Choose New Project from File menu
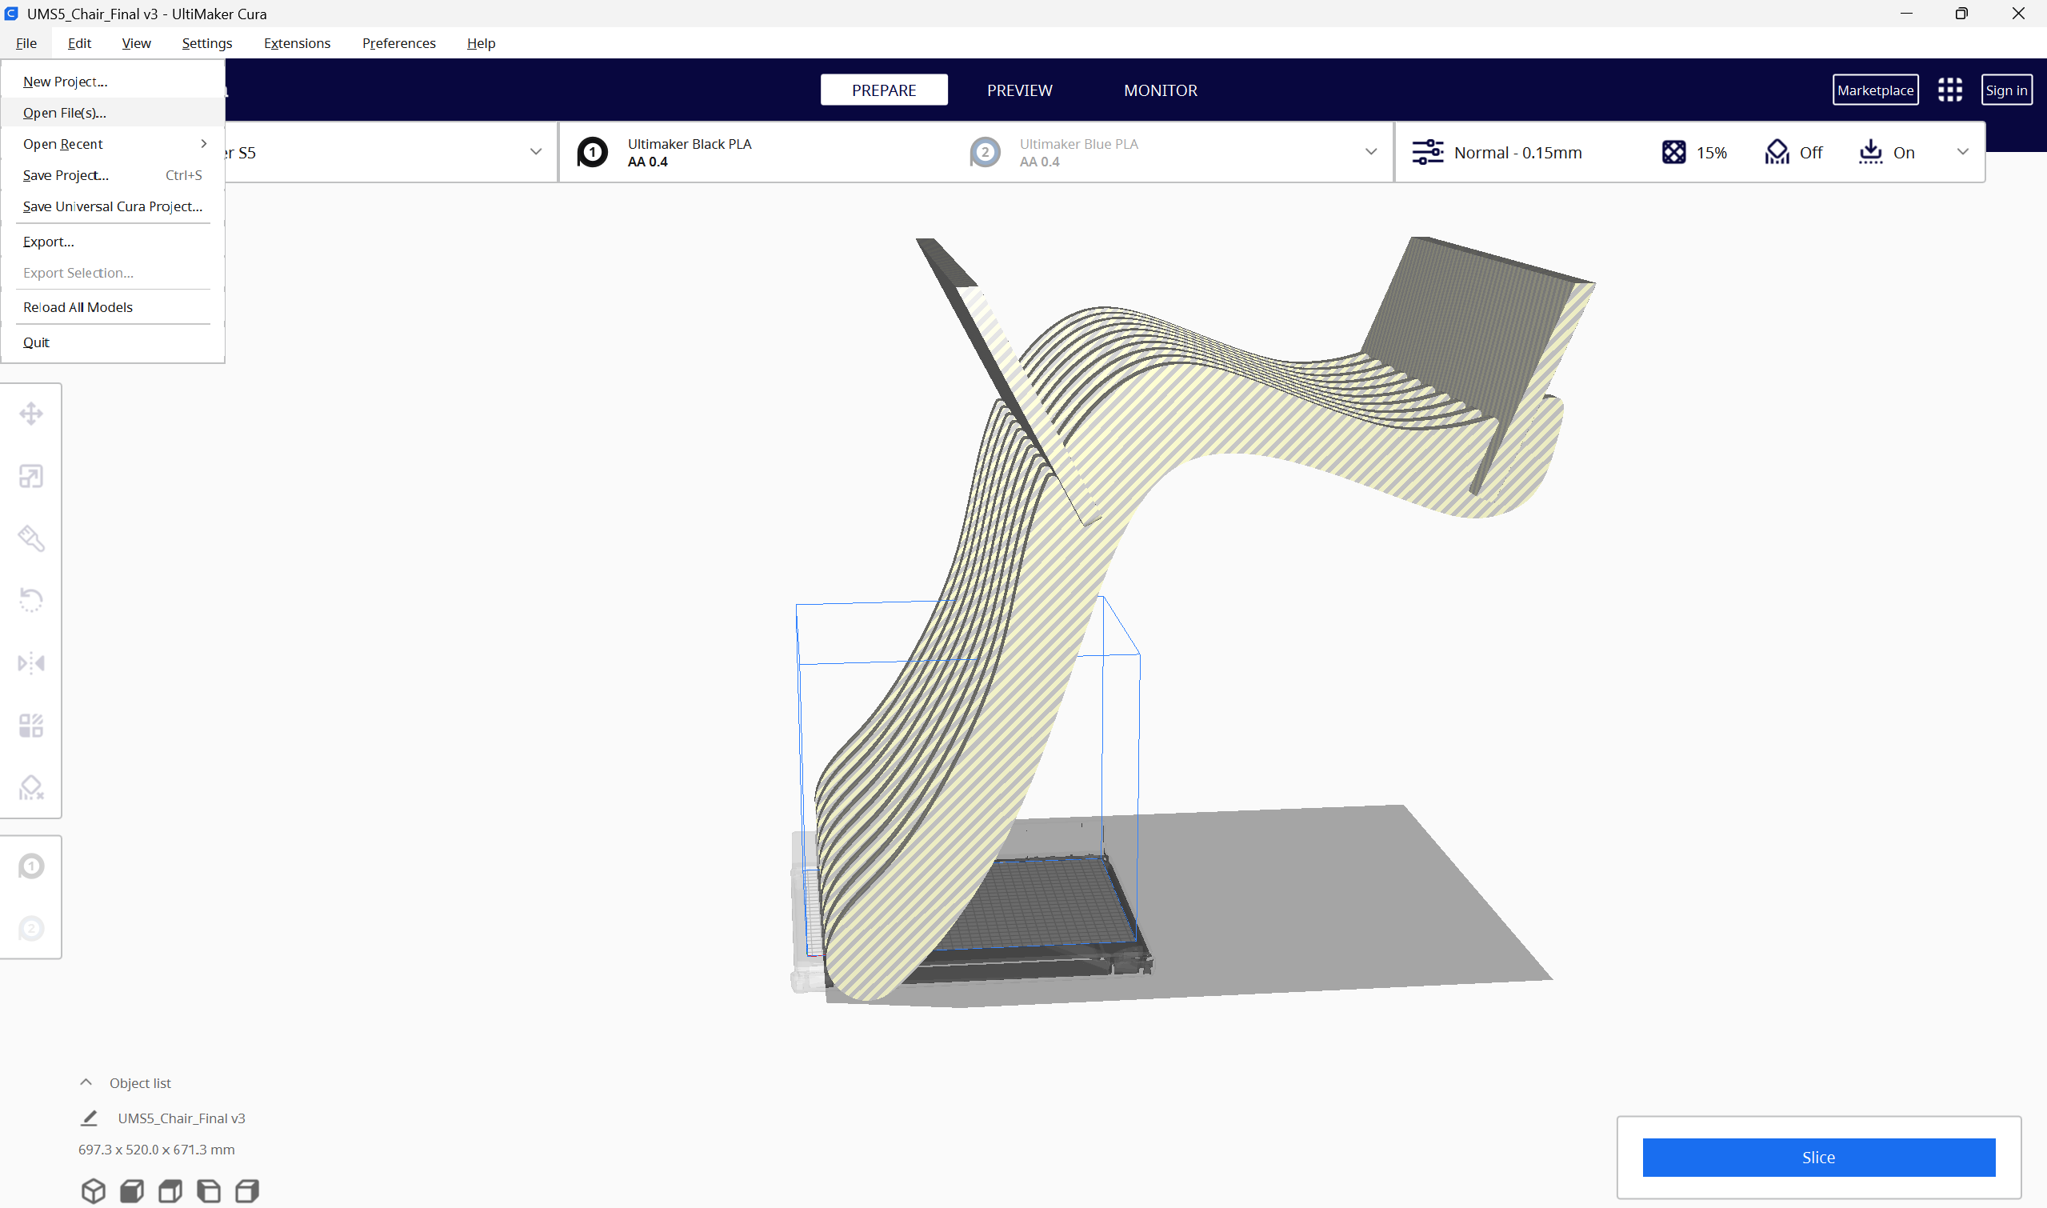The height and width of the screenshot is (1208, 2047). coord(112,82)
